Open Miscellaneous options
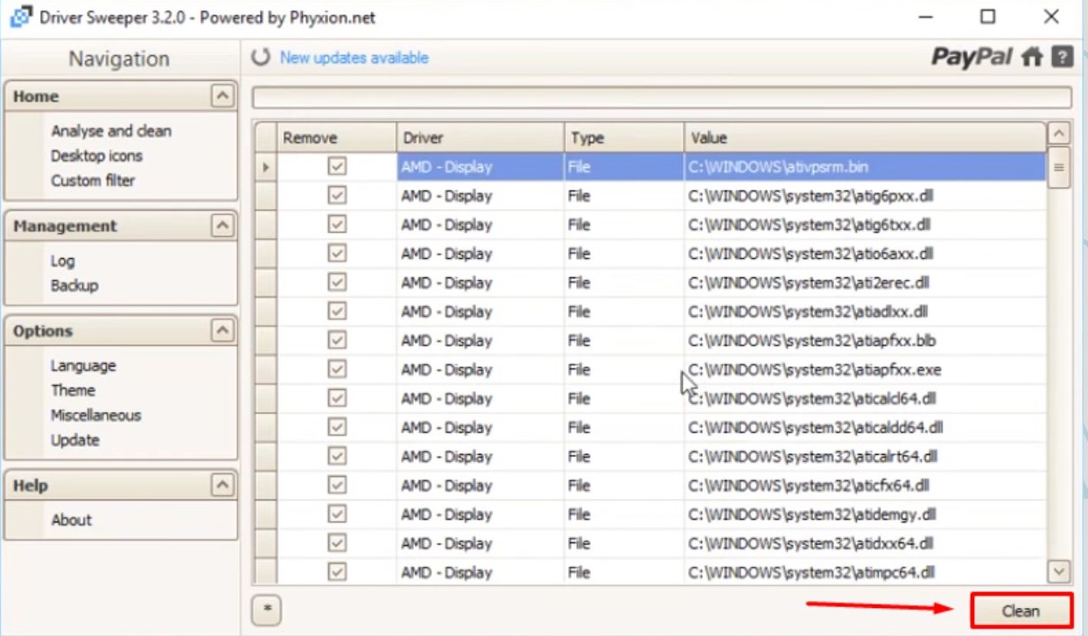Image resolution: width=1088 pixels, height=636 pixels. pos(95,415)
